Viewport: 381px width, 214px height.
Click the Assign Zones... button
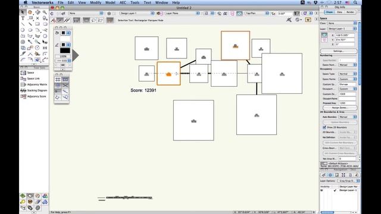[x=340, y=108]
